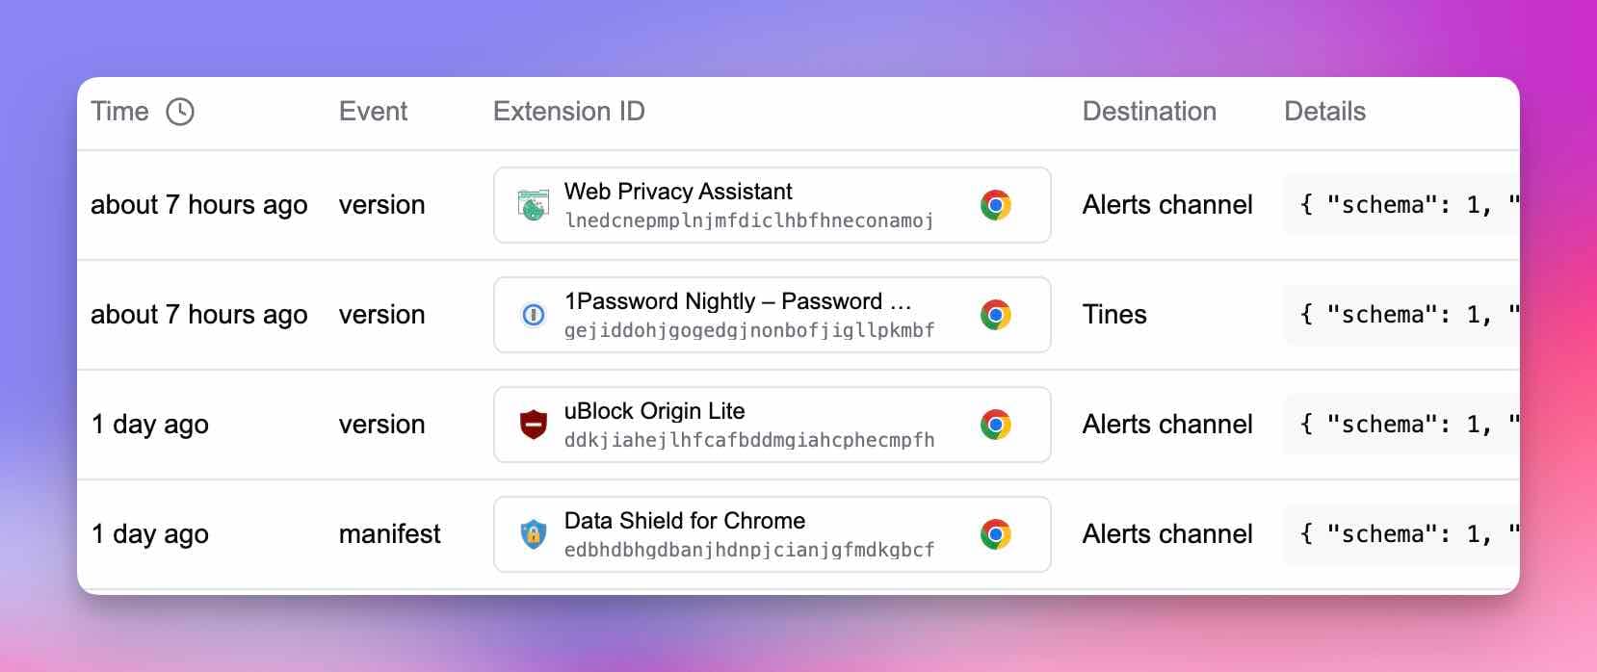The height and width of the screenshot is (672, 1597).
Task: Sort by the Time column header
Action: pyautogui.click(x=119, y=111)
